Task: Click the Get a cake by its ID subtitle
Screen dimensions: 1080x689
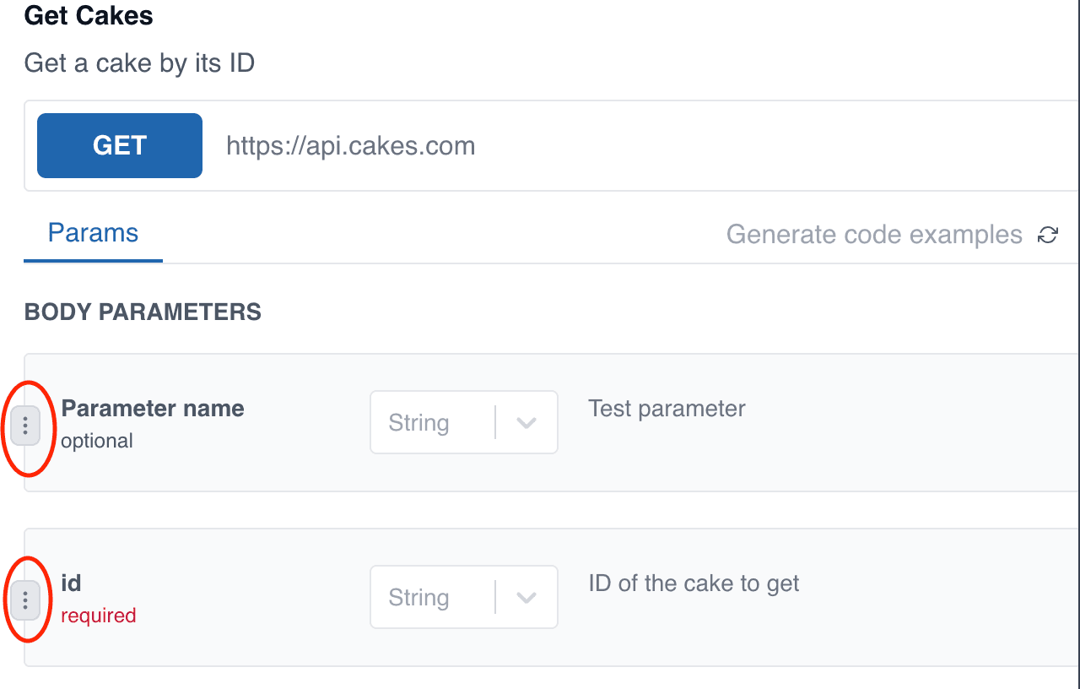Action: click(x=139, y=62)
